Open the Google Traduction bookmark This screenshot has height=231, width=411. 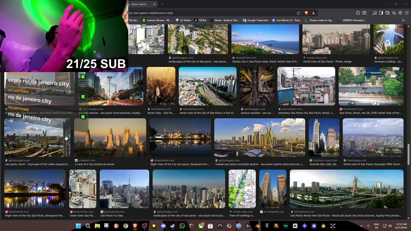(255, 20)
